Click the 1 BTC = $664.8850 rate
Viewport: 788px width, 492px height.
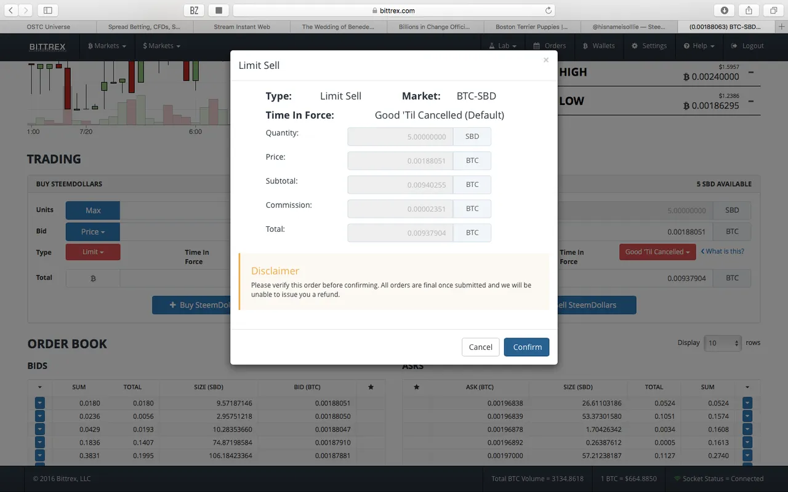629,478
